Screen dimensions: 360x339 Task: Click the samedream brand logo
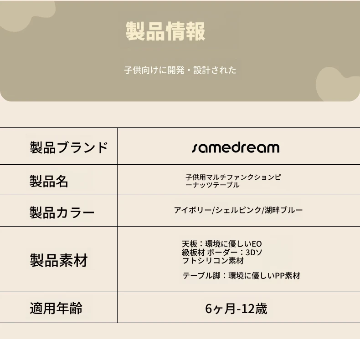(x=236, y=148)
